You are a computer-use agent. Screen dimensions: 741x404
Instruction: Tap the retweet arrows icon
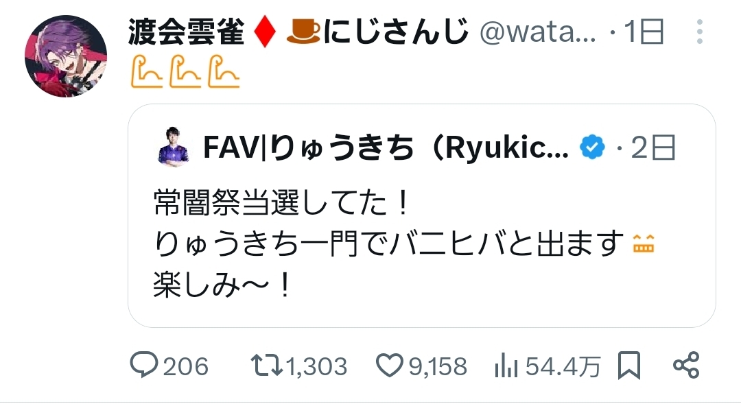(266, 366)
